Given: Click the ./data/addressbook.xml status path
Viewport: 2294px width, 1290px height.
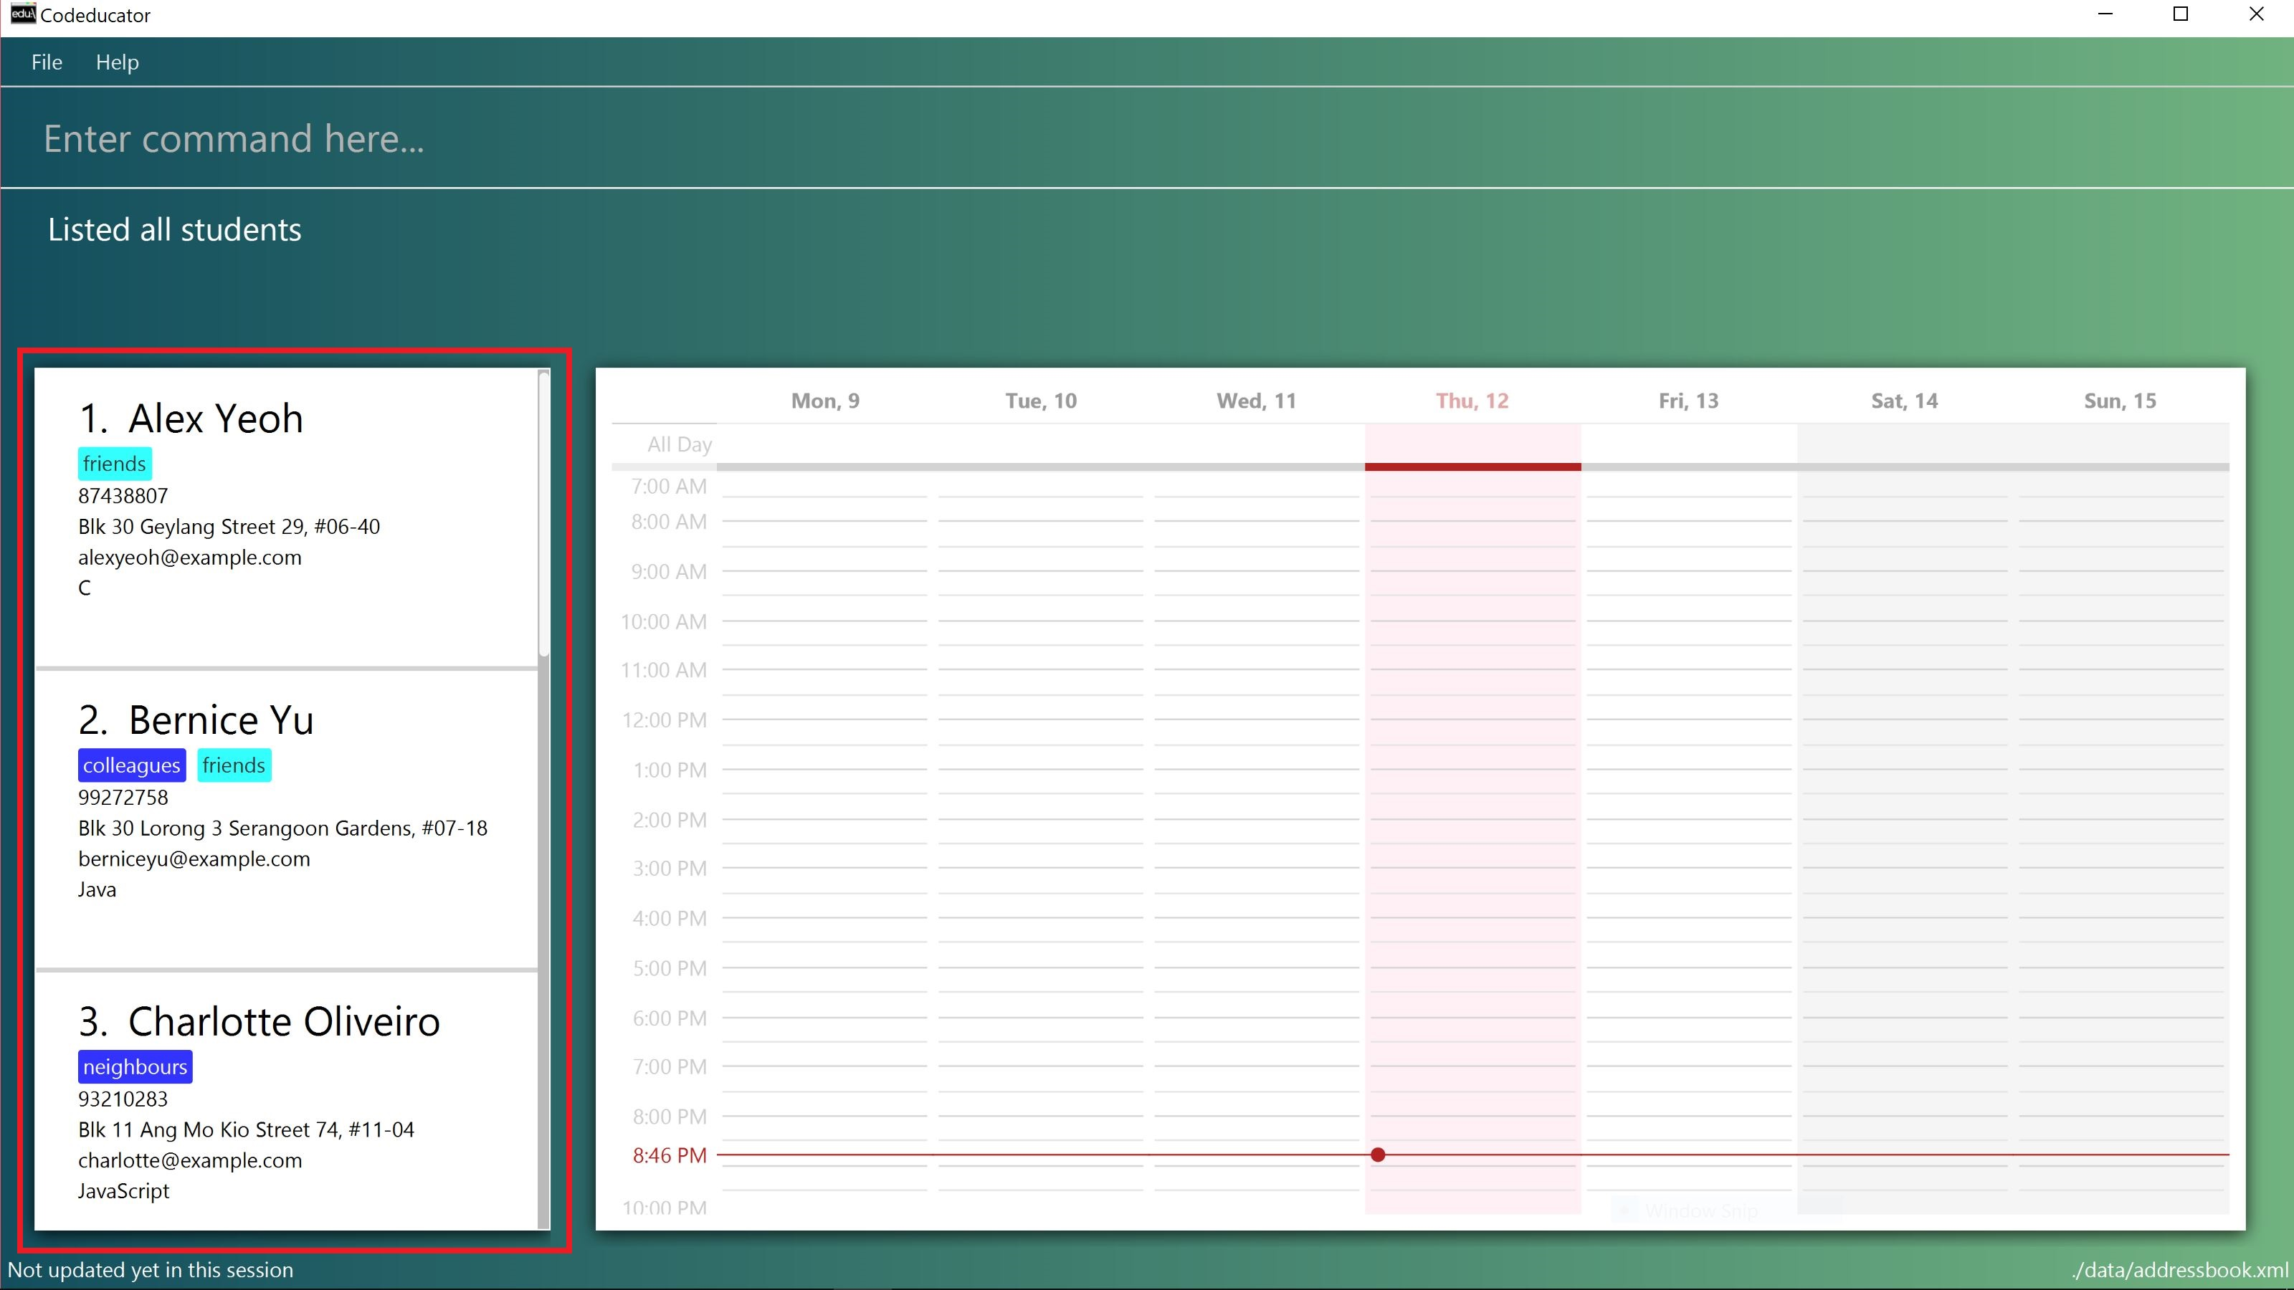Looking at the screenshot, I should tap(2179, 1269).
